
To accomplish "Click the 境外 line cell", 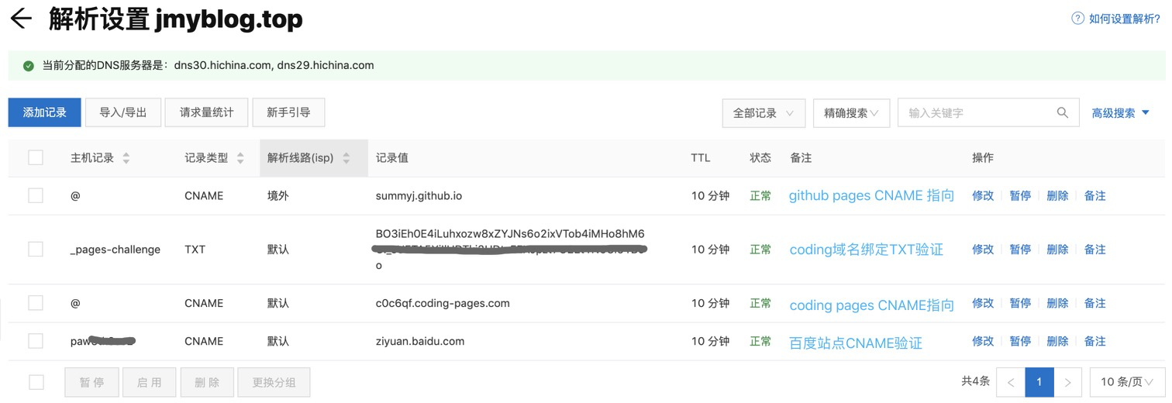I will pos(278,196).
